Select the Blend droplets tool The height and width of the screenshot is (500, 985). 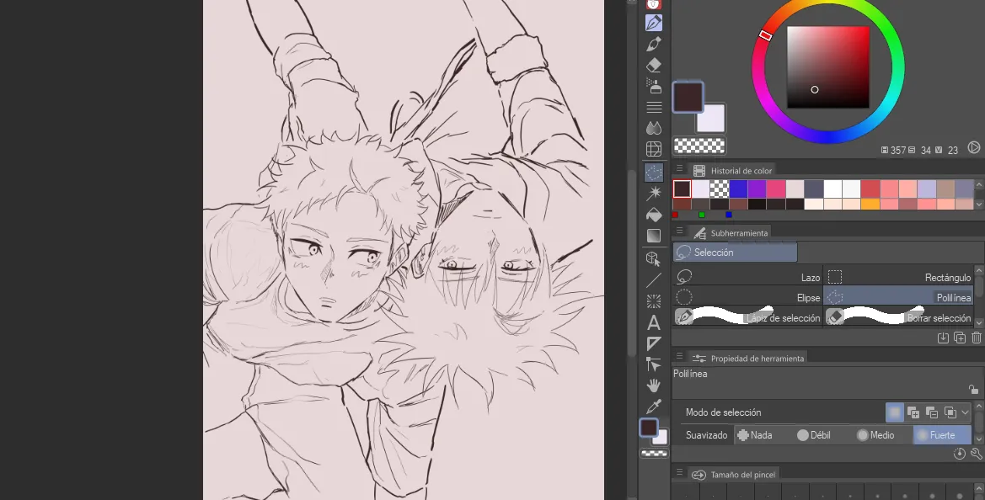tap(653, 128)
